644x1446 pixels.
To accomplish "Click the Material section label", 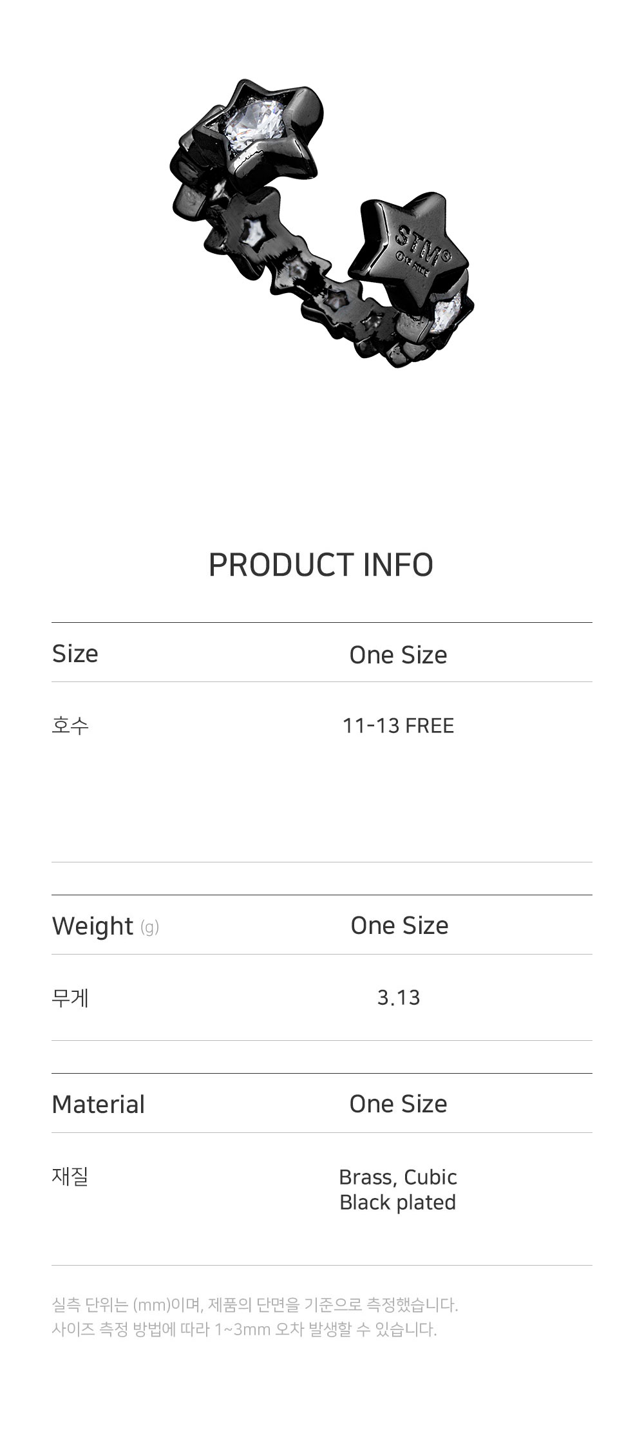I will (x=99, y=1104).
